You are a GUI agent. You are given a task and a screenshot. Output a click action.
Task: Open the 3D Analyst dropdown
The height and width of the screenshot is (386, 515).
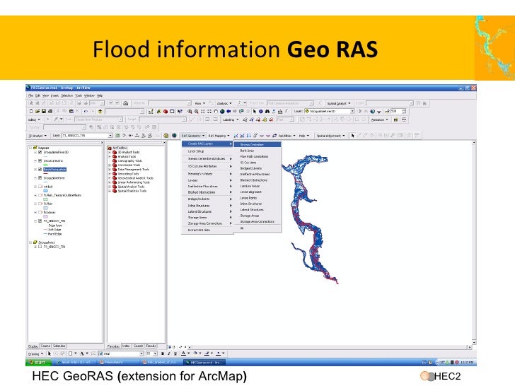point(37,136)
